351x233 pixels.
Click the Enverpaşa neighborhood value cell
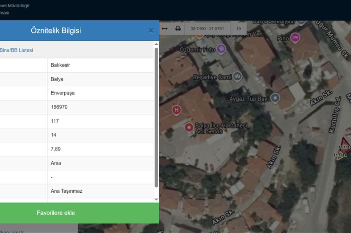coord(100,93)
